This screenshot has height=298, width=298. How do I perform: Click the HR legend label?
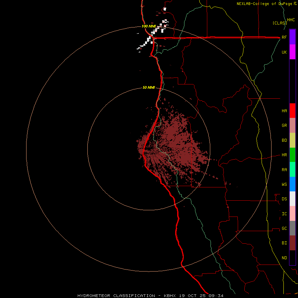(284, 155)
